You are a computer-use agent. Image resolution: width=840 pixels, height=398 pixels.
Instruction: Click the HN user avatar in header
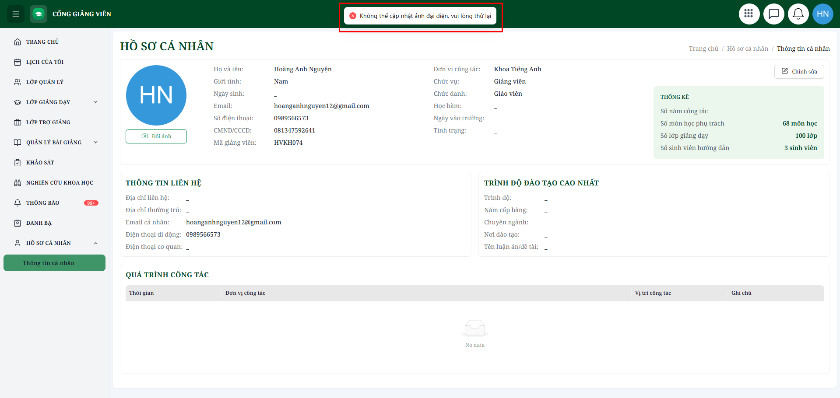pyautogui.click(x=822, y=14)
